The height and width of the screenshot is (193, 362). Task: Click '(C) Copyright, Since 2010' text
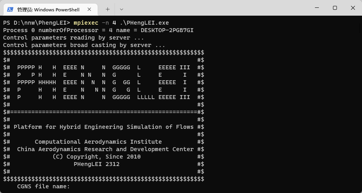[96, 157]
